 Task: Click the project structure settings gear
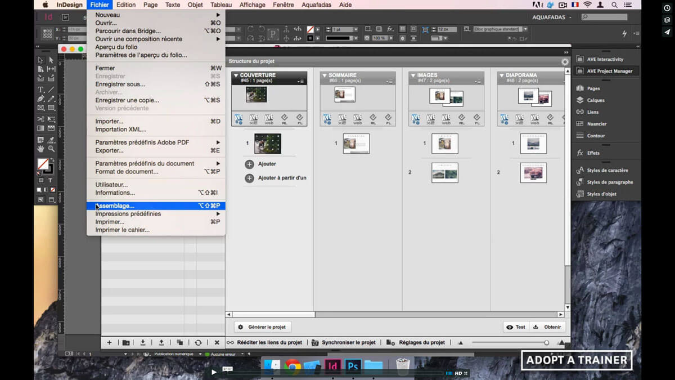(565, 62)
